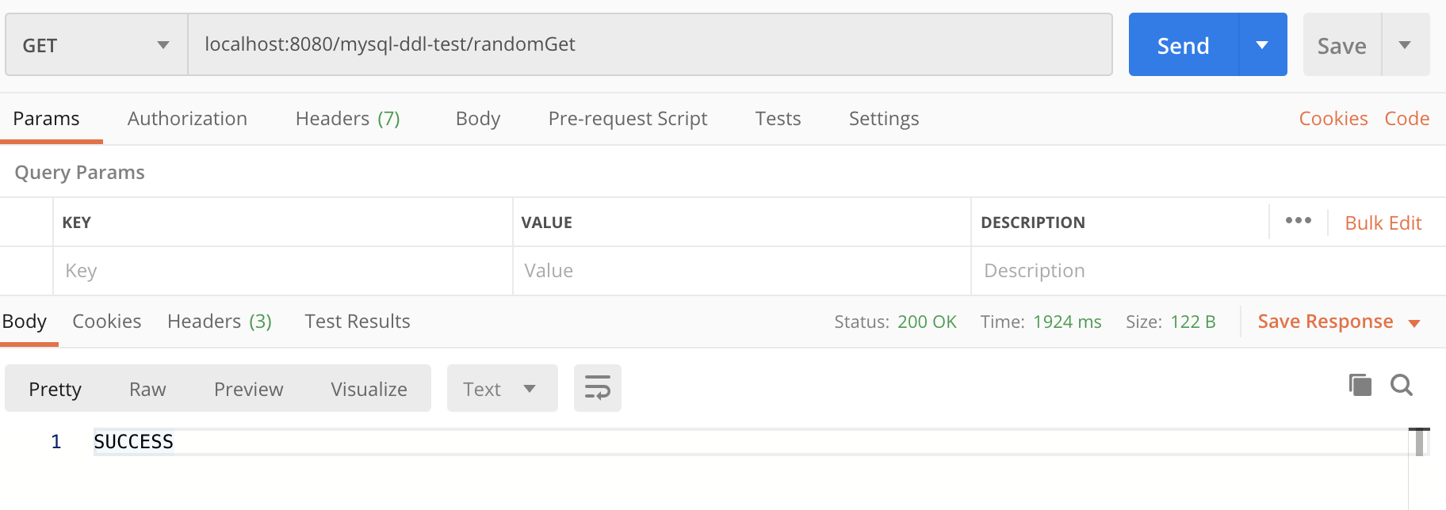Copy the response body to clipboard

point(1360,386)
